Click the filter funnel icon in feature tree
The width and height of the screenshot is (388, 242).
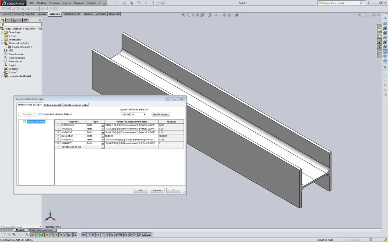pyautogui.click(x=3, y=25)
